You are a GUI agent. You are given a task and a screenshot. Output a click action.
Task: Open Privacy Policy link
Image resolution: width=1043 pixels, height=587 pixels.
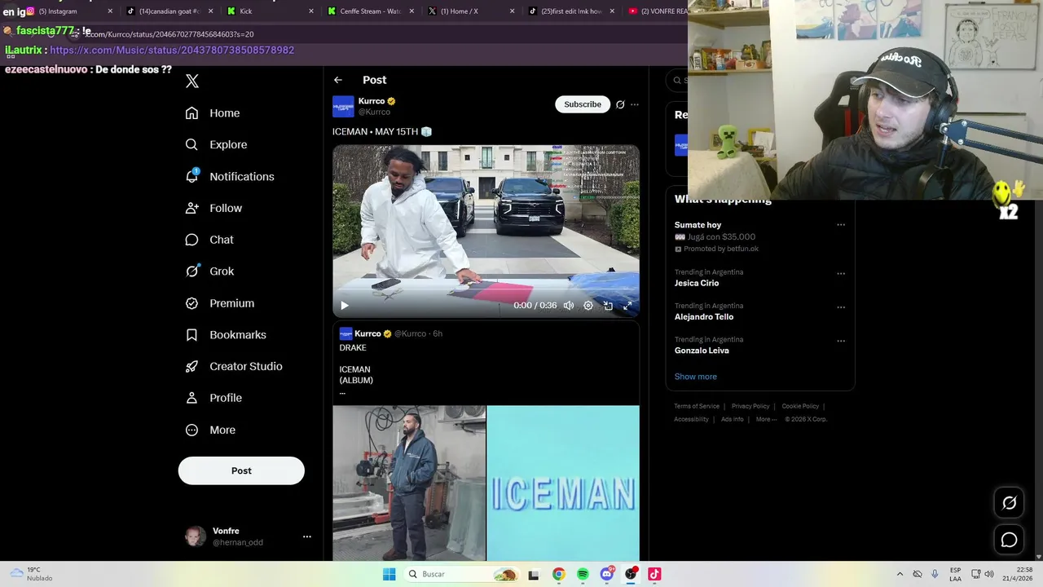tap(750, 406)
